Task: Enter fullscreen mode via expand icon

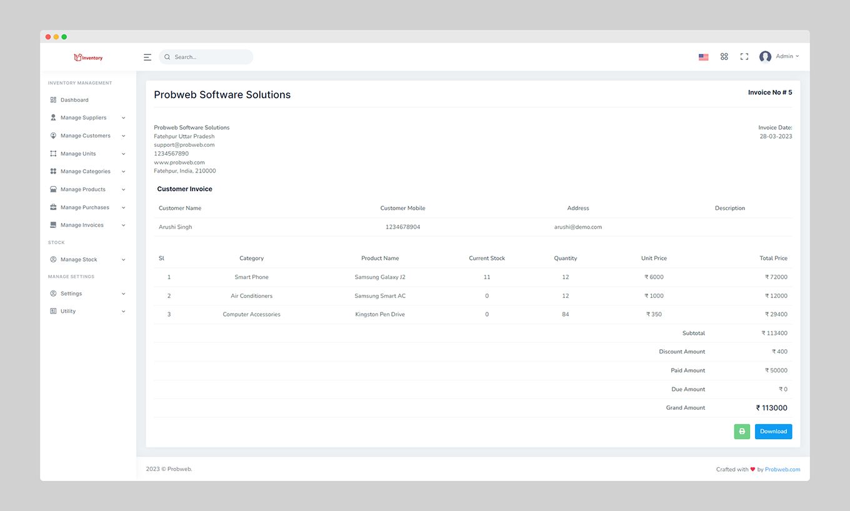Action: point(744,56)
